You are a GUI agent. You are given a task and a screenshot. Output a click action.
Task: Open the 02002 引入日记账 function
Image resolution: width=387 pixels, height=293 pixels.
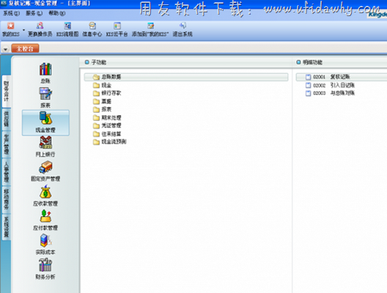click(x=331, y=85)
